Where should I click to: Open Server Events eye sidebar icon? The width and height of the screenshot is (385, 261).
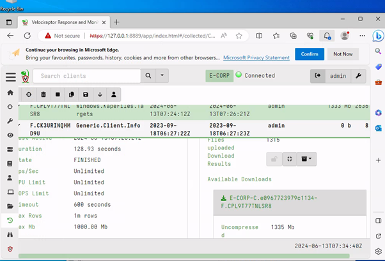point(10,135)
